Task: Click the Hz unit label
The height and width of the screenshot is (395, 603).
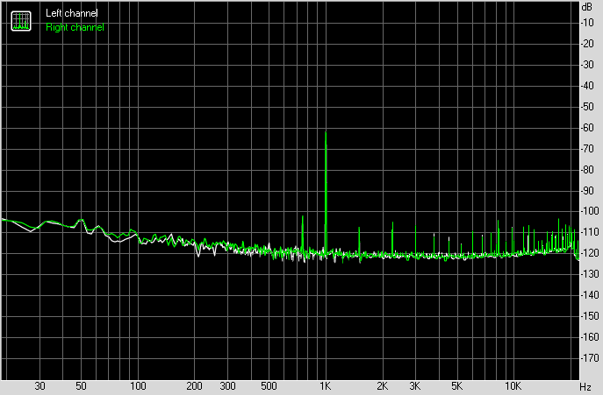Action: pyautogui.click(x=585, y=387)
